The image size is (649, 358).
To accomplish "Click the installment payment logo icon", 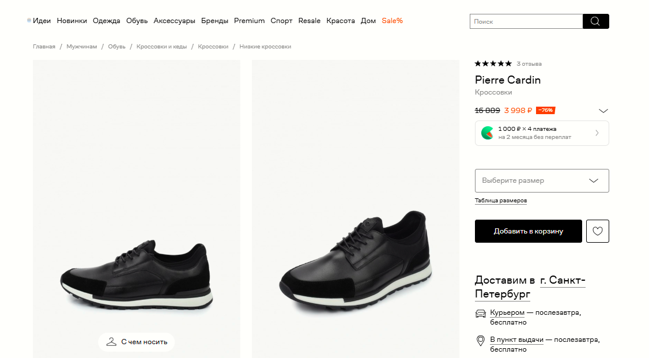I will pos(487,133).
